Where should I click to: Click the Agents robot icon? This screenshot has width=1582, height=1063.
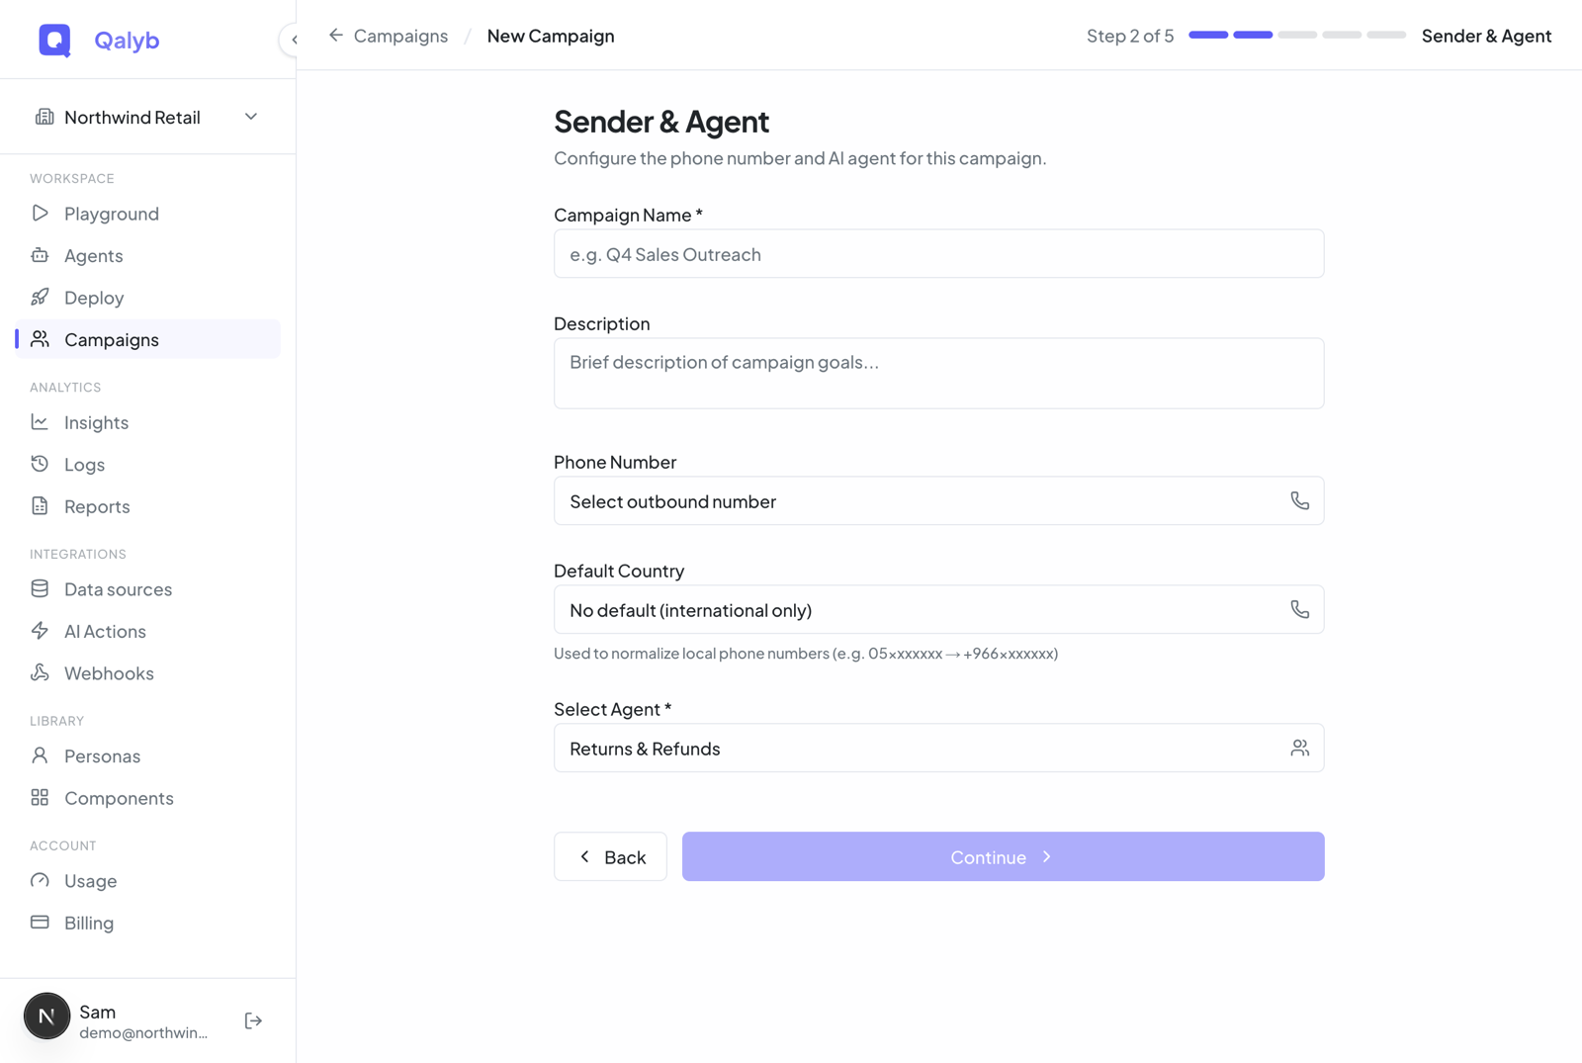pyautogui.click(x=40, y=255)
